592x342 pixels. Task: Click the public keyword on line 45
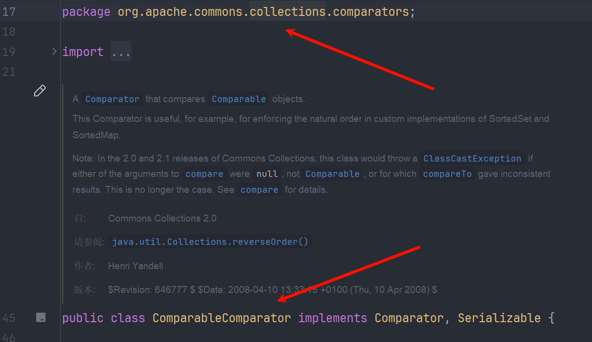coord(83,318)
